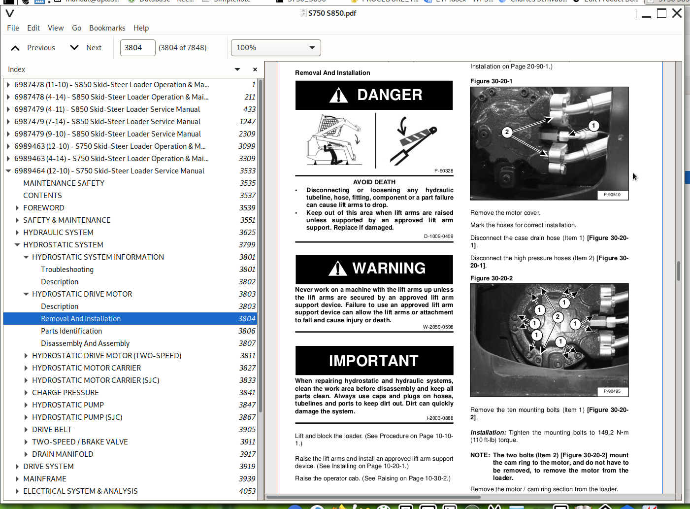Click the Previous page up-arrow icon

click(x=15, y=48)
